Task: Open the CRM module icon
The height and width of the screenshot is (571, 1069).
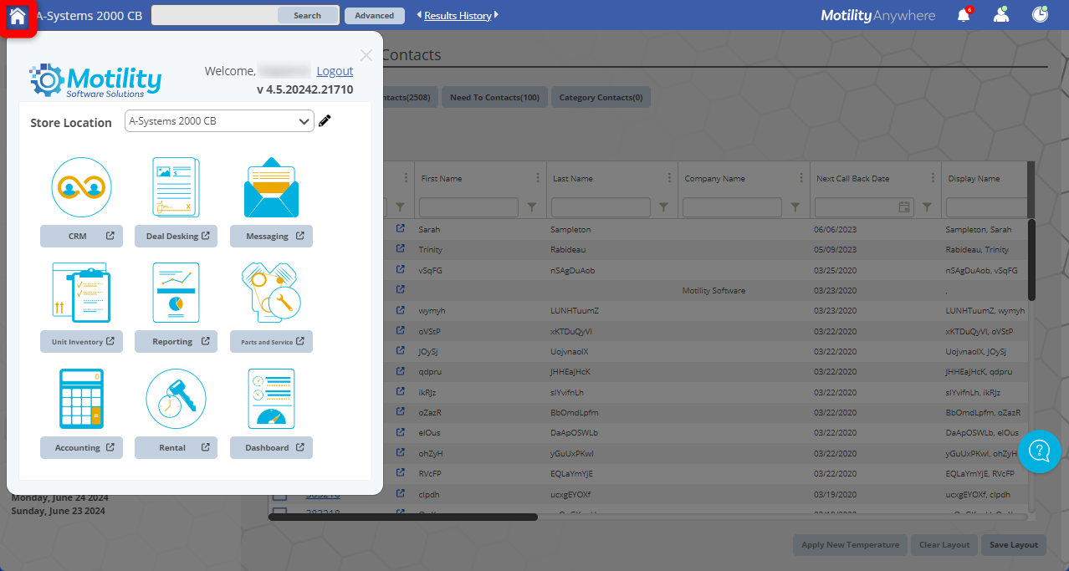Action: click(81, 187)
